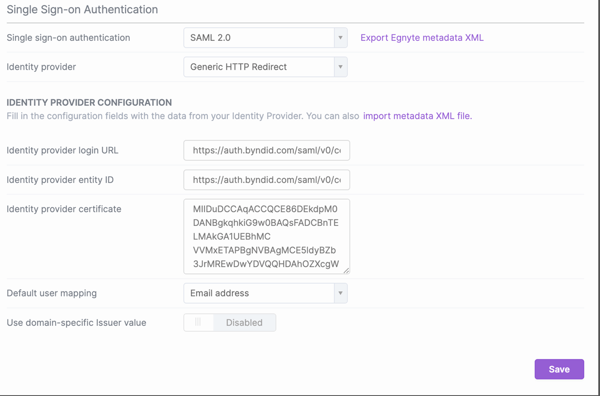Open the Single sign-on authentication dropdown

pyautogui.click(x=264, y=37)
